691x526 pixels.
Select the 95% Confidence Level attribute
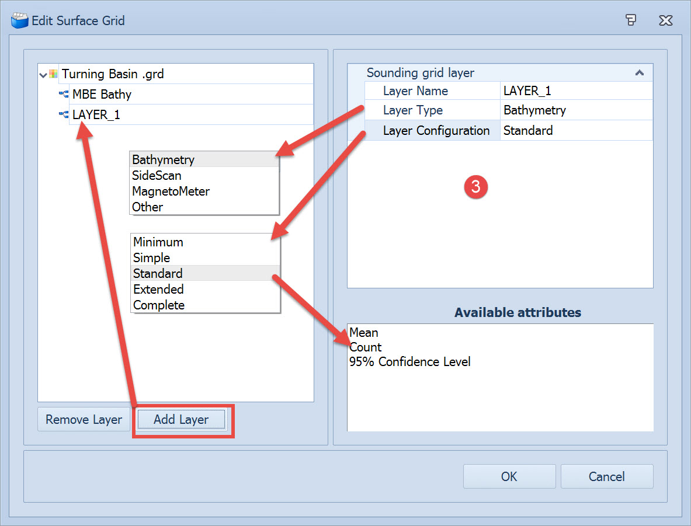pyautogui.click(x=410, y=362)
